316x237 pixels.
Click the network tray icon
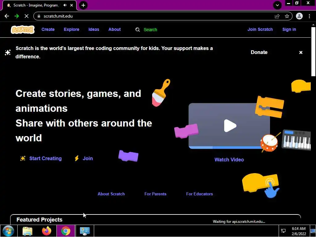click(283, 231)
